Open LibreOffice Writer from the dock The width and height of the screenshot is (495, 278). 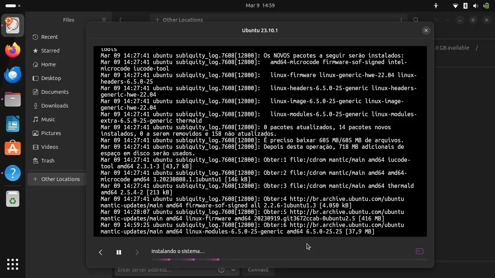click(13, 124)
